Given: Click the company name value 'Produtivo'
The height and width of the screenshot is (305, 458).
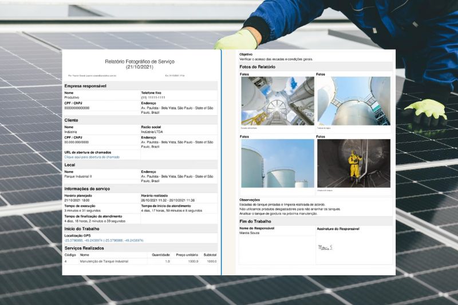Looking at the screenshot, I should [72, 97].
